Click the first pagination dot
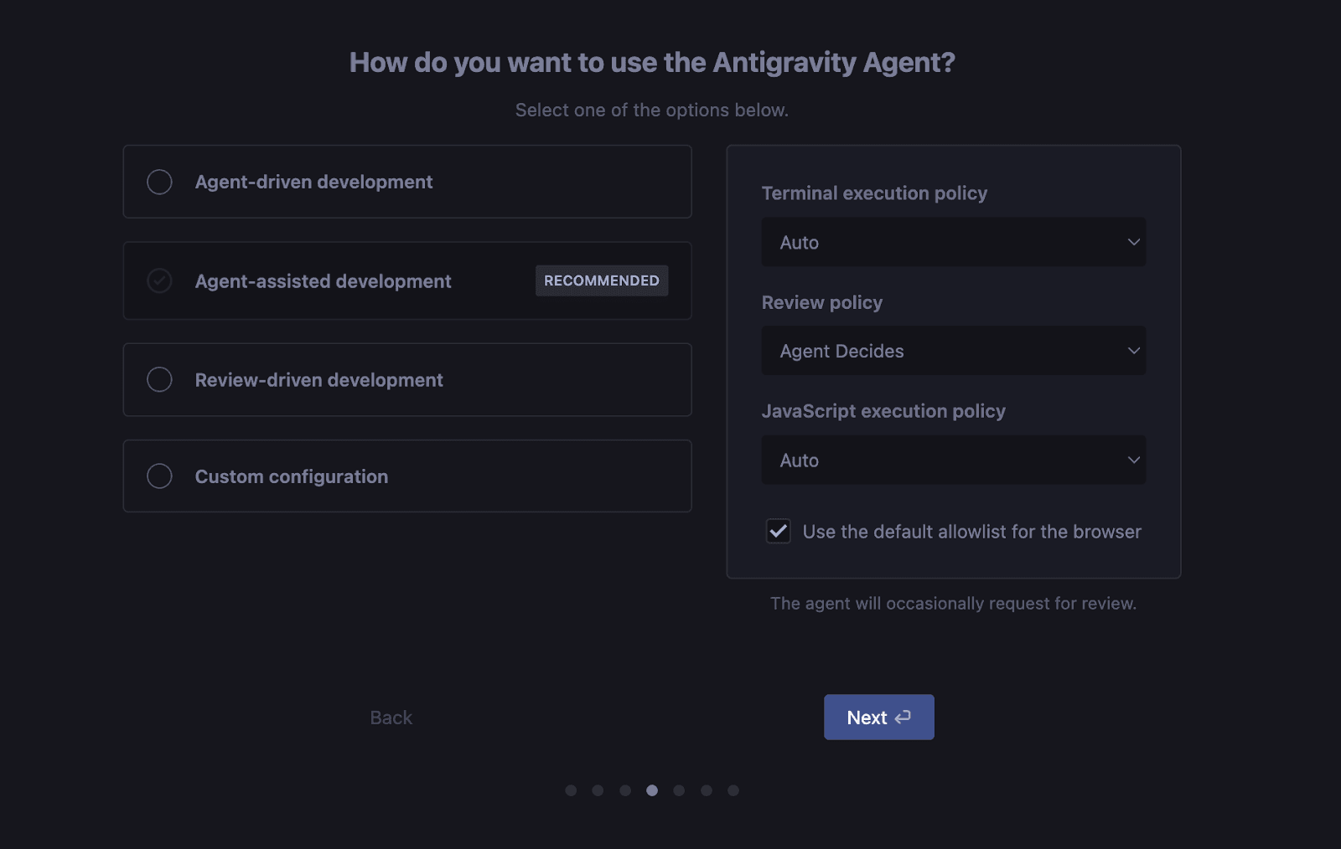Screen dimensions: 1341x849 571,790
